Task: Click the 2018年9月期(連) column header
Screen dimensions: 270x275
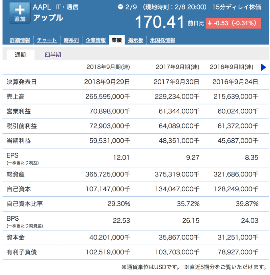Action: [108, 67]
